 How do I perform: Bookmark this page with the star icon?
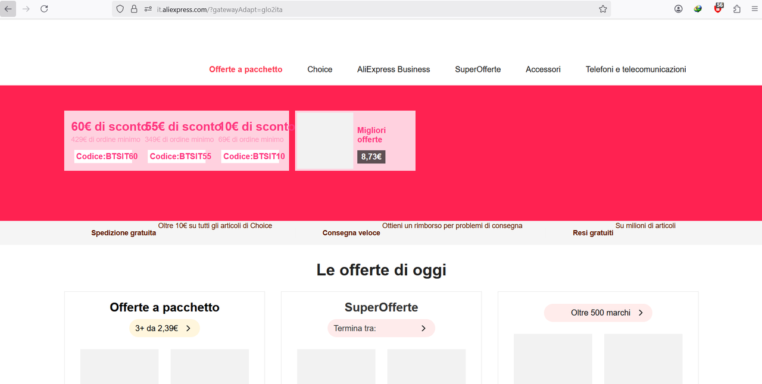603,9
